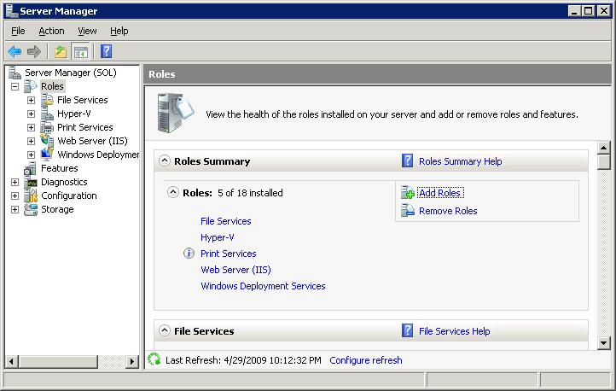Open the Action menu

click(x=51, y=31)
